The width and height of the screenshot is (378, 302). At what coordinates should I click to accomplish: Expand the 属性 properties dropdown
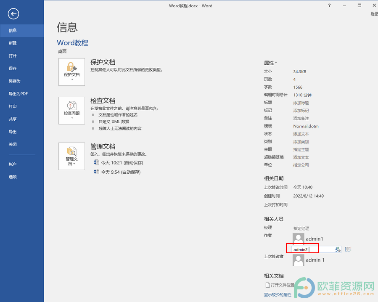[x=270, y=63]
